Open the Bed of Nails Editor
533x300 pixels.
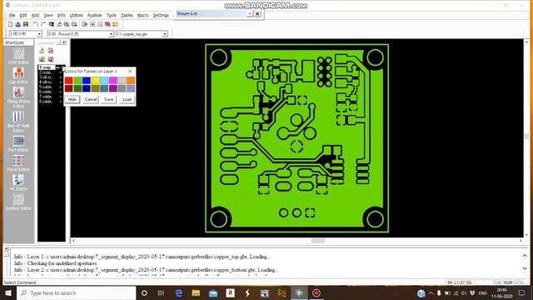click(x=18, y=122)
